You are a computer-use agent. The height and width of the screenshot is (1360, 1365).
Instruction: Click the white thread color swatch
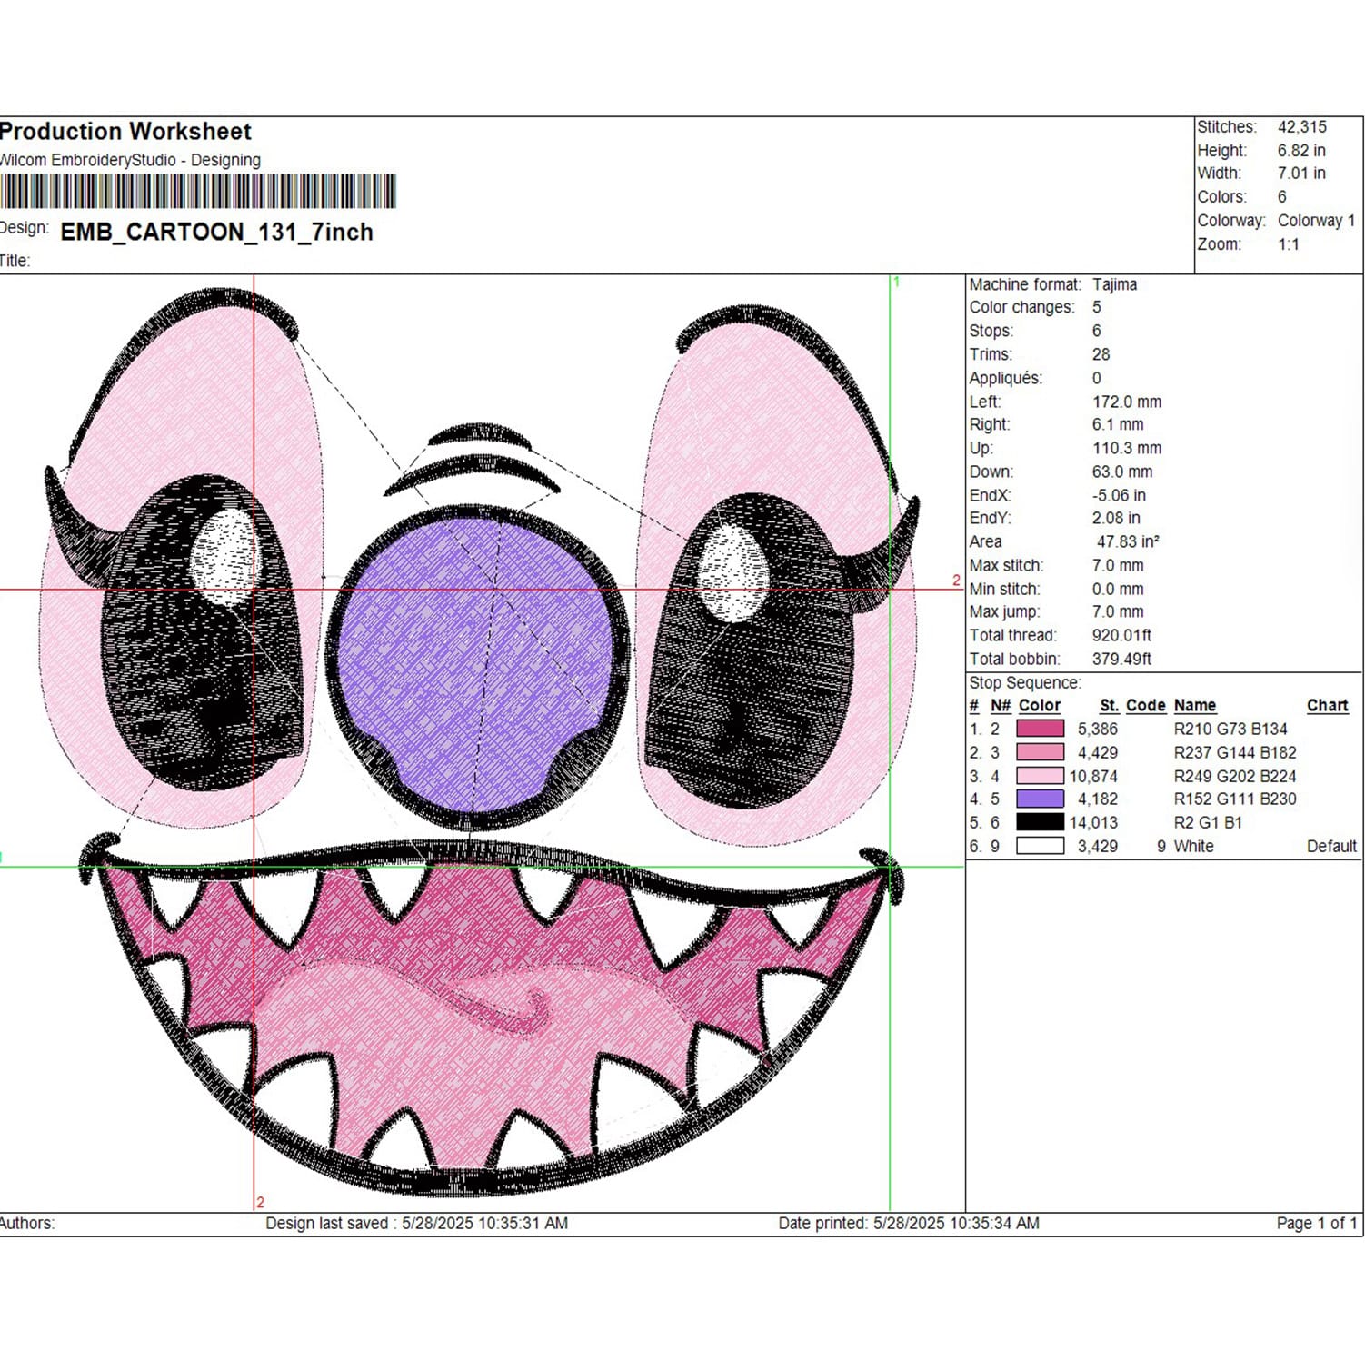[x=1040, y=846]
